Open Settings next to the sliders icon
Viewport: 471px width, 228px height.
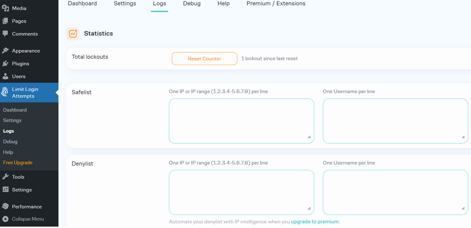click(x=22, y=190)
